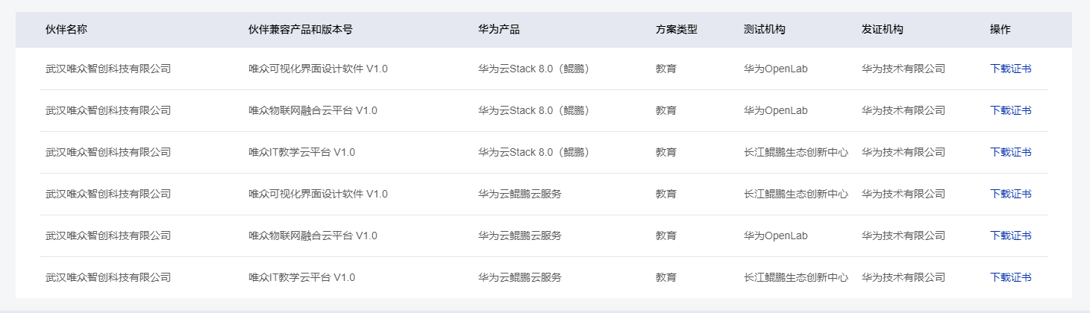Download certificate for 唯众可视化界面设计软件 on 华为云Stack 8.0

coord(1010,69)
